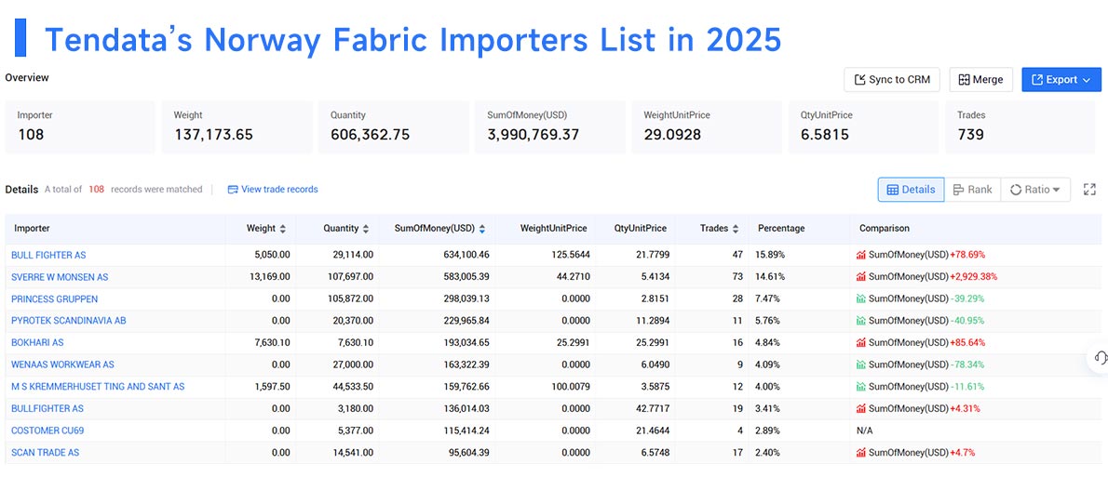
Task: Click the 7,630.10 weight cell
Action: click(271, 342)
